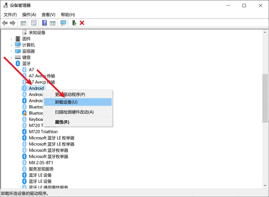Image resolution: width=269 pixels, height=197 pixels.
Task: Click Bluetooth icon with yellow warning triangle
Action: tap(25, 113)
